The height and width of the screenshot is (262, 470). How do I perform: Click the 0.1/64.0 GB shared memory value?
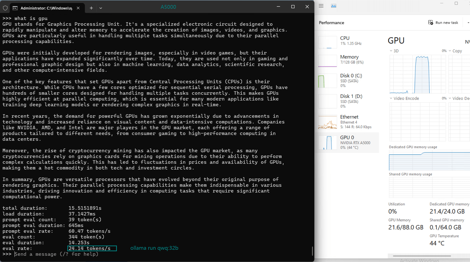click(x=445, y=227)
